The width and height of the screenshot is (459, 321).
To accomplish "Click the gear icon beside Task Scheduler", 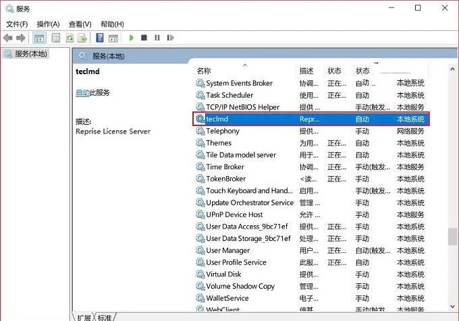I will coord(200,95).
